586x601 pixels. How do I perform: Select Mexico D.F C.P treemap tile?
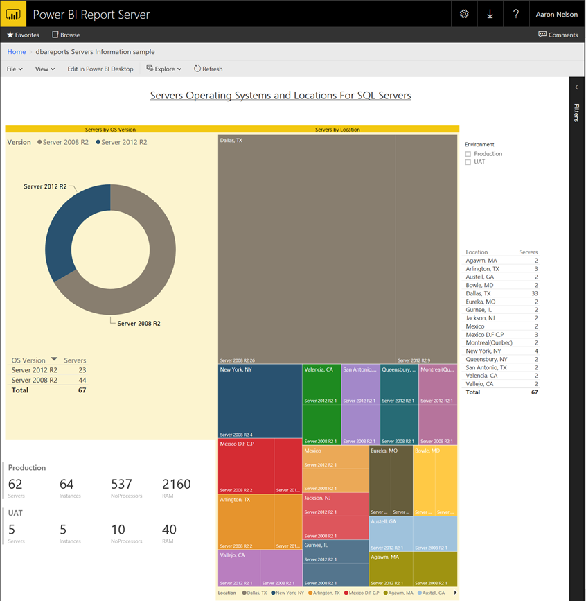(260, 466)
